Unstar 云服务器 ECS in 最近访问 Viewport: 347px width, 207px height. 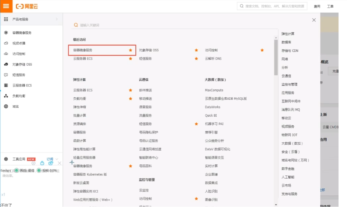(x=130, y=58)
